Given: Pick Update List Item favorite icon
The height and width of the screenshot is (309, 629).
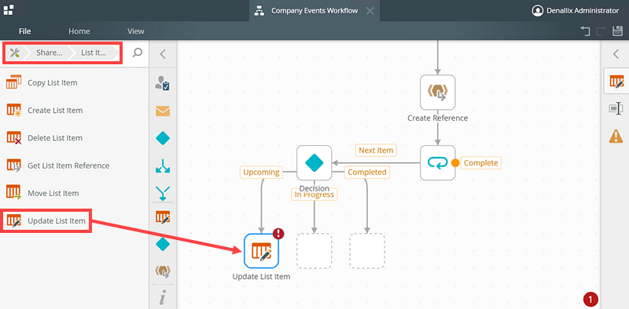Looking at the screenshot, I should point(163,217).
